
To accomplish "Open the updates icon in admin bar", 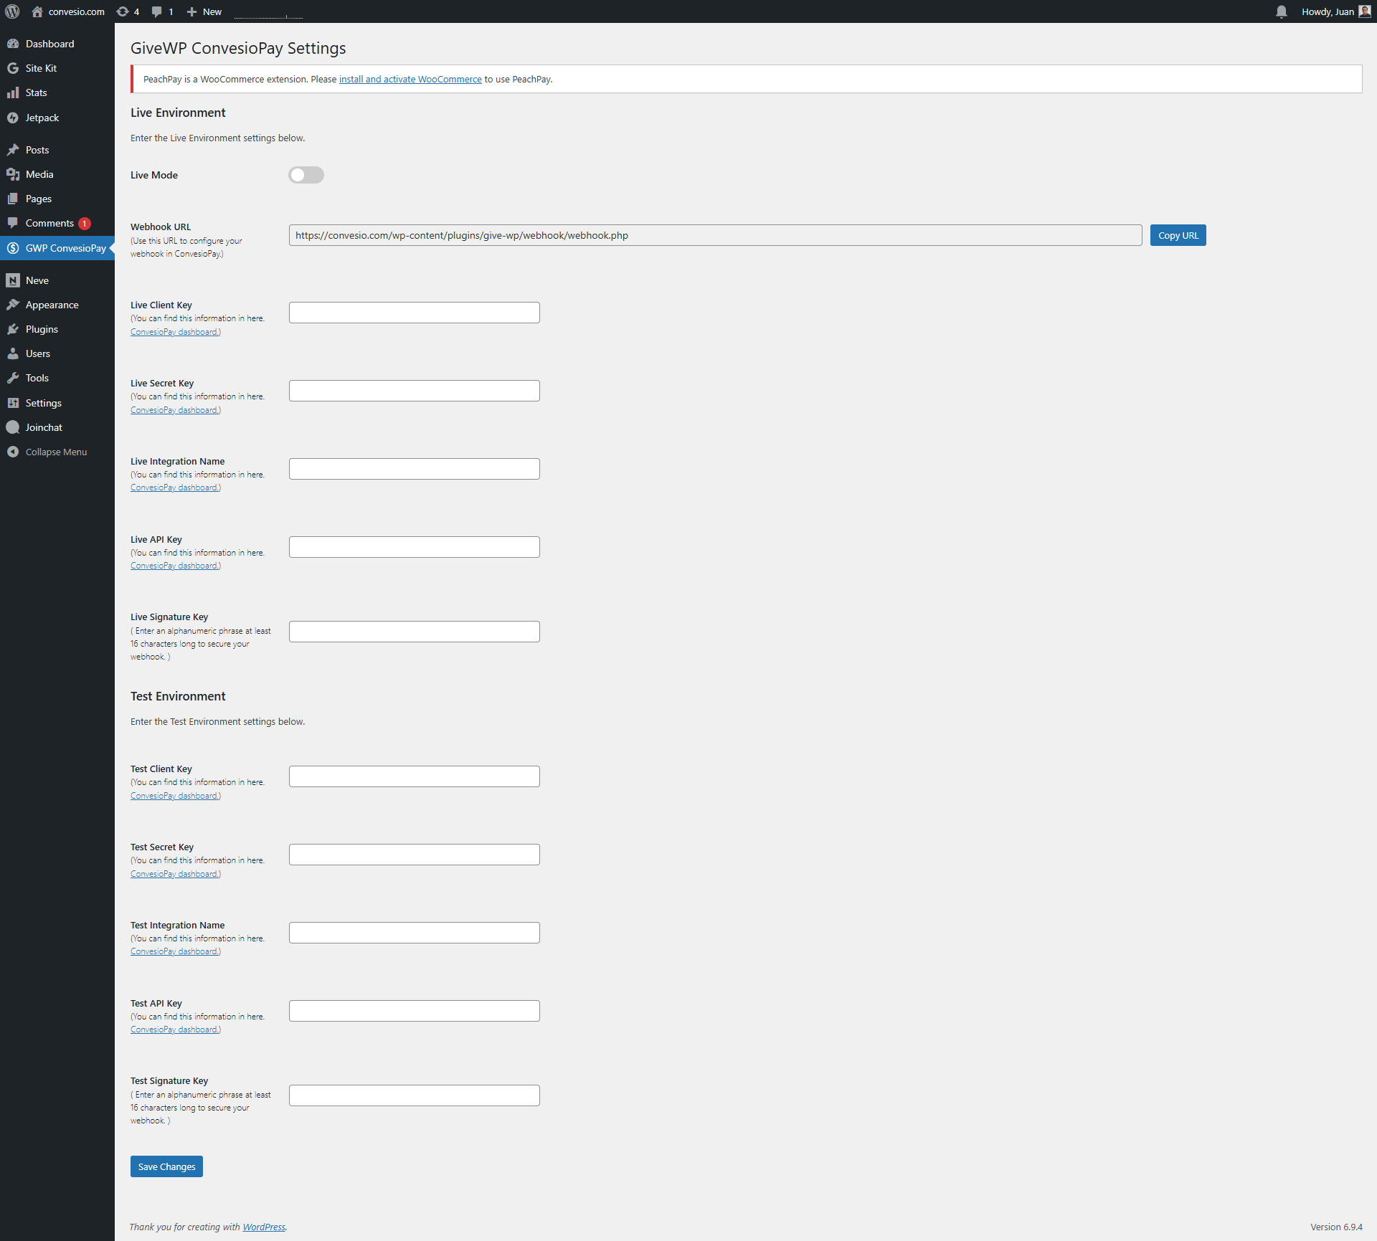I will click(123, 11).
